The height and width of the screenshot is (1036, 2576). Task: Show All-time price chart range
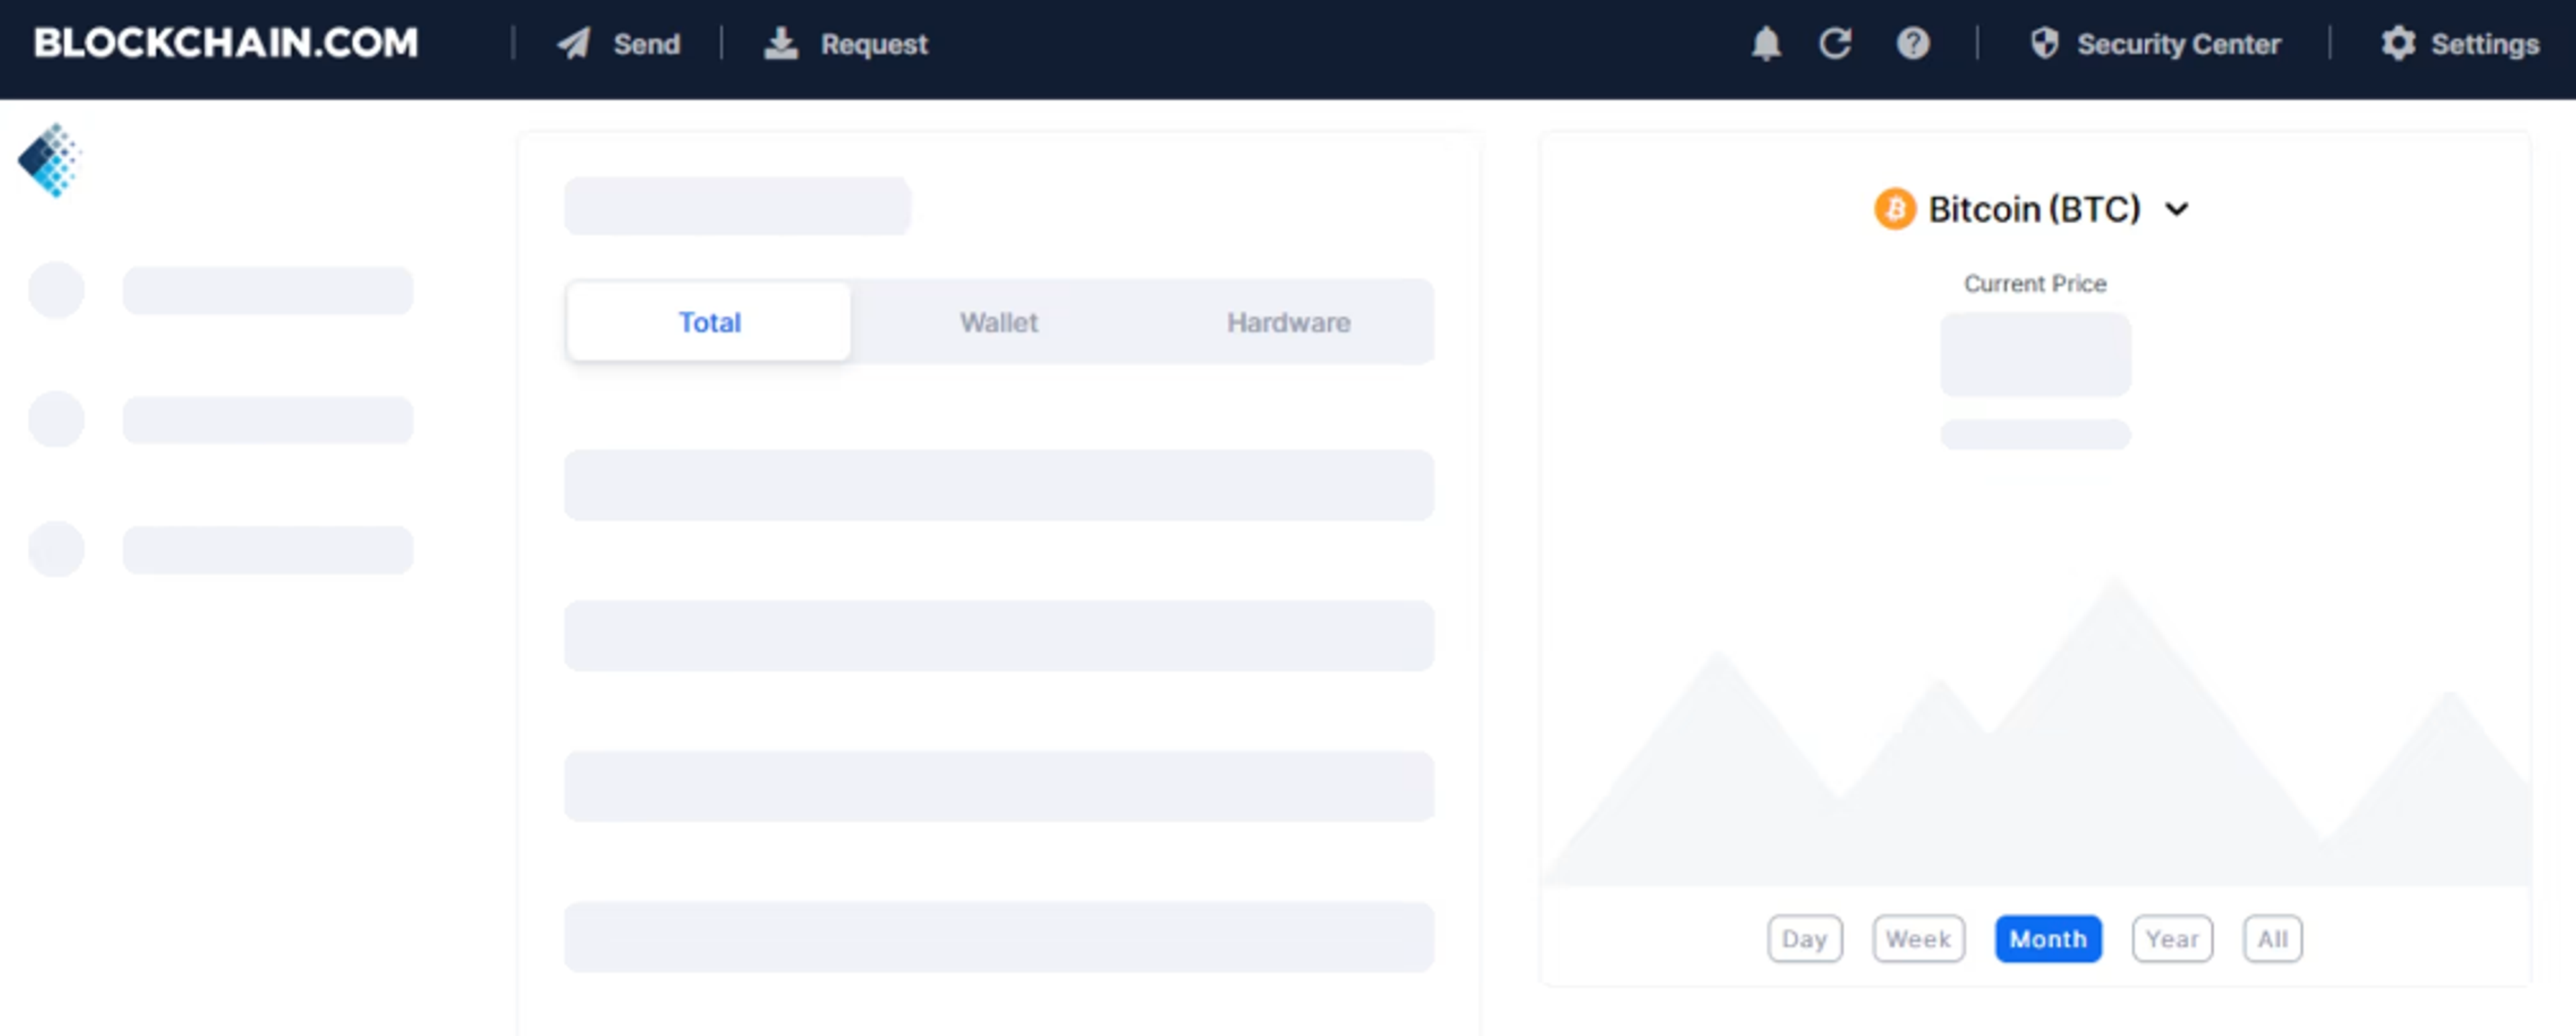tap(2272, 939)
